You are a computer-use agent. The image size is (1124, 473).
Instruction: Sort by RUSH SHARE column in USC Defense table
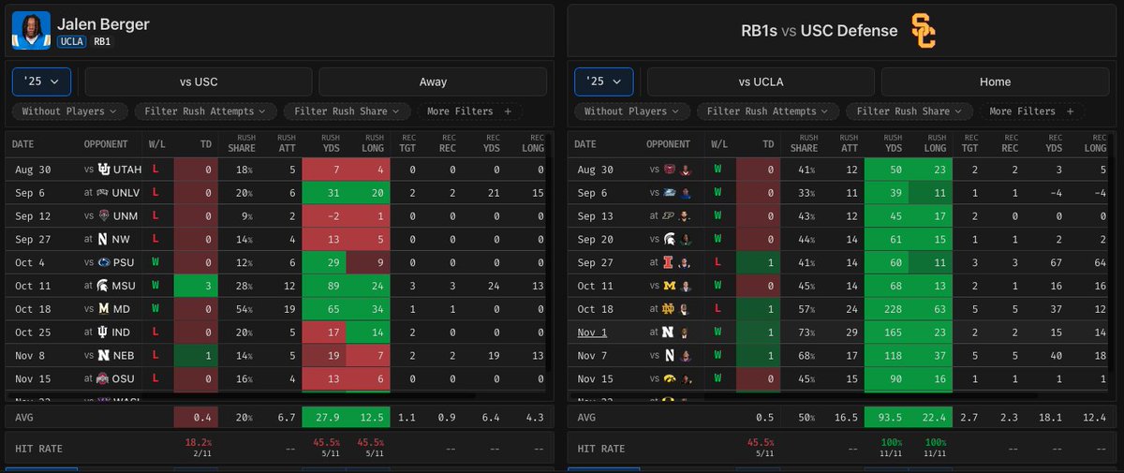coord(803,145)
